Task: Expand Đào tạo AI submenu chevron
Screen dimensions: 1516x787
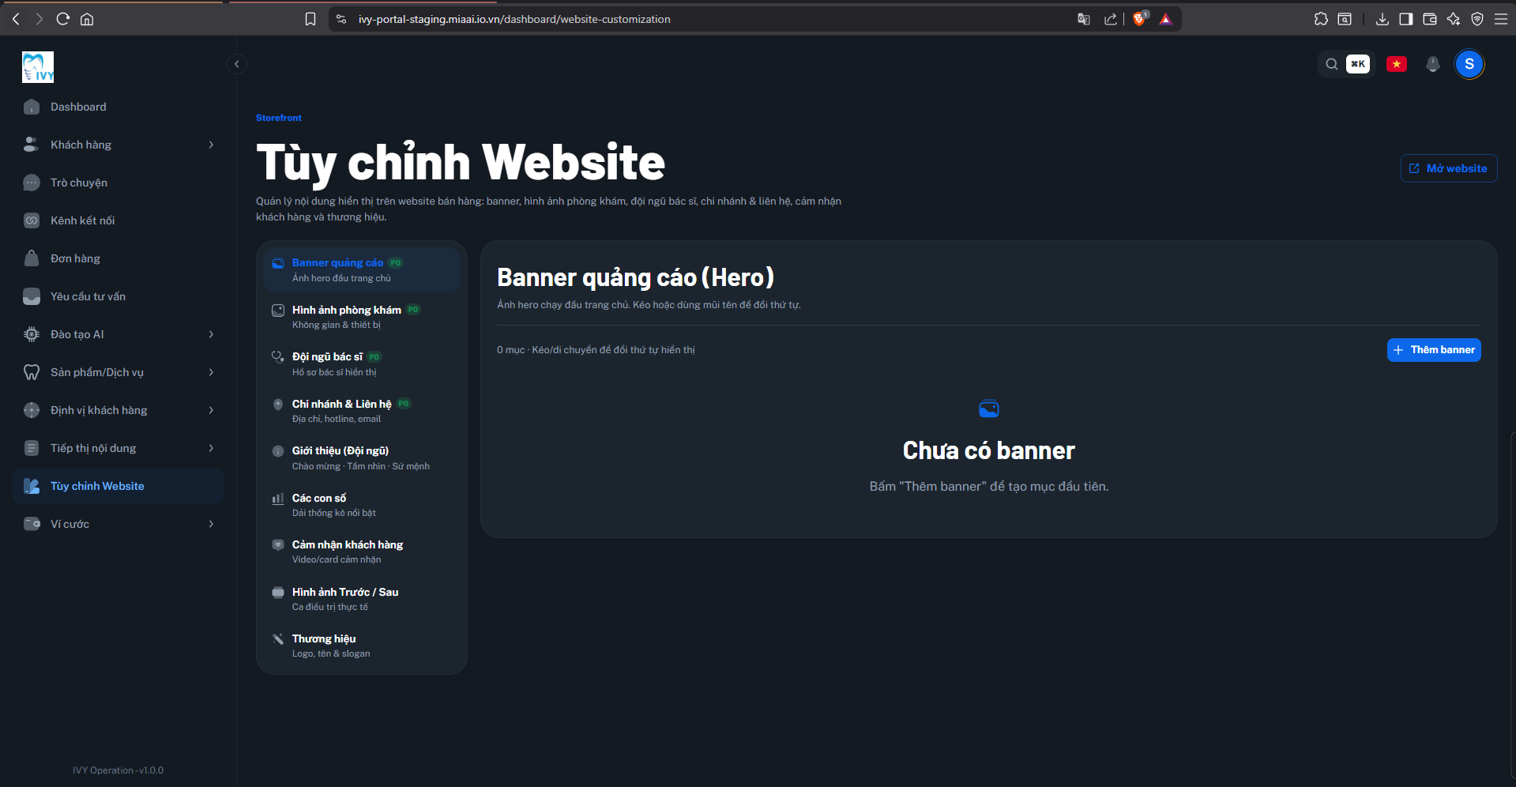Action: [211, 334]
